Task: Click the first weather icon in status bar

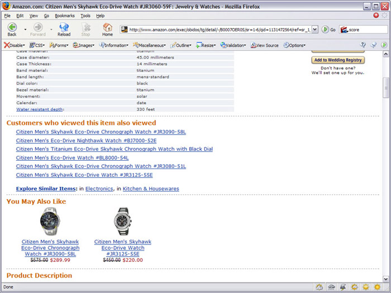Action: [319, 287]
